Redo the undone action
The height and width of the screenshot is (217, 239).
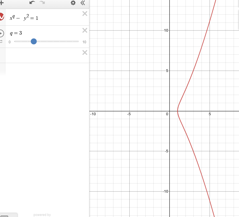(x=42, y=3)
